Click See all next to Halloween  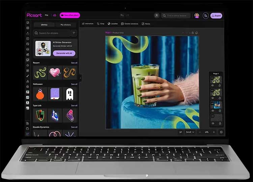tap(74, 84)
